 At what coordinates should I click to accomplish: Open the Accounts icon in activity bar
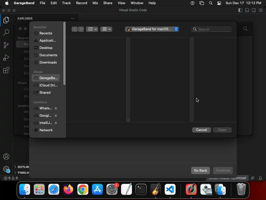click(6, 157)
